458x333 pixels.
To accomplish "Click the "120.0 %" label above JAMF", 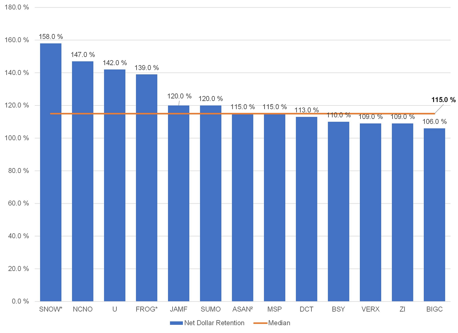I will click(x=179, y=96).
